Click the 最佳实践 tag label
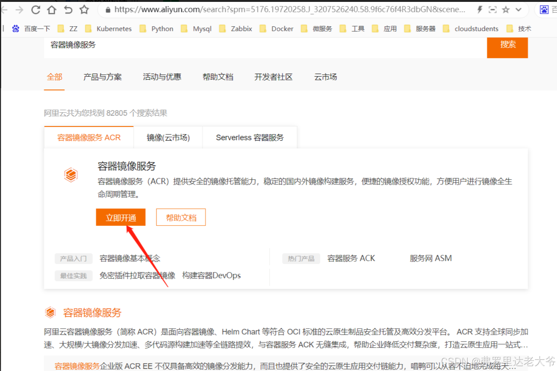This screenshot has height=371, width=557. tap(73, 276)
